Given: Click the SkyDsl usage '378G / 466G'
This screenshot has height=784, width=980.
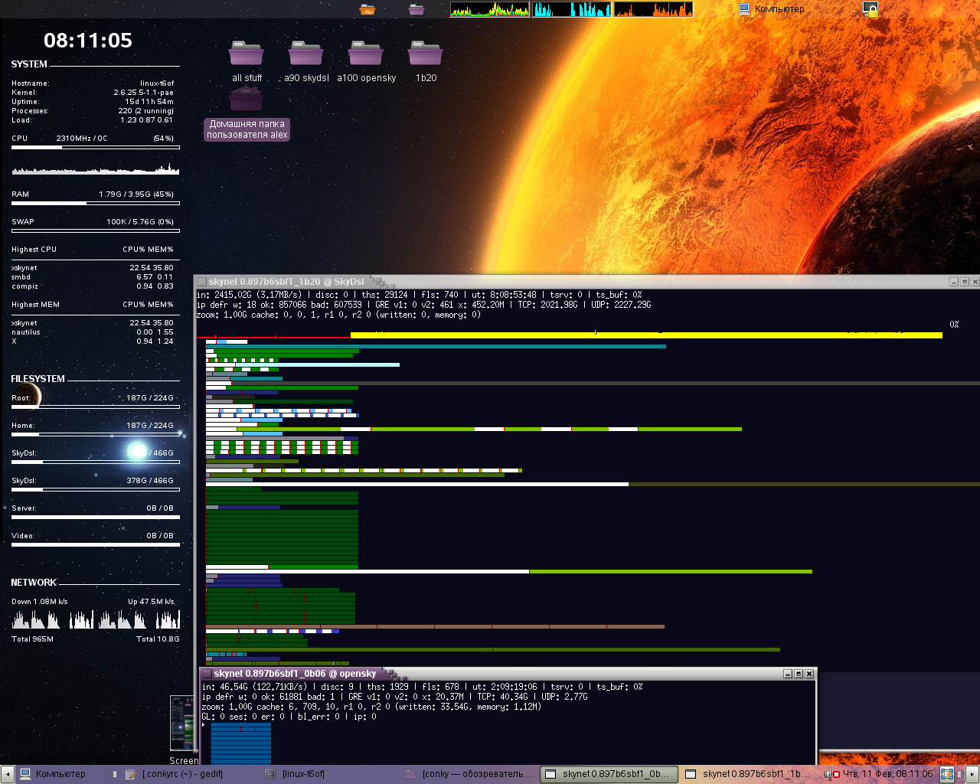Looking at the screenshot, I should click(x=150, y=481).
